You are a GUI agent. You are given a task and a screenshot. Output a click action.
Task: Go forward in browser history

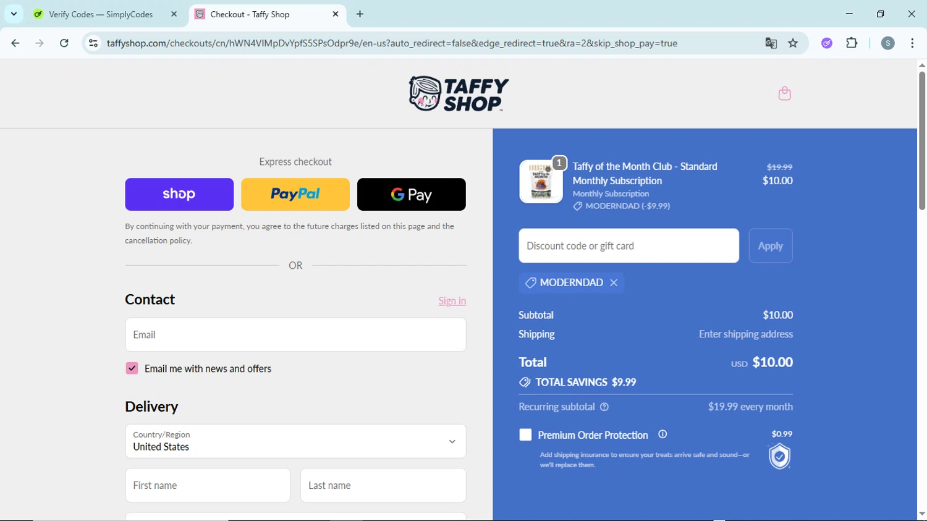[x=40, y=43]
